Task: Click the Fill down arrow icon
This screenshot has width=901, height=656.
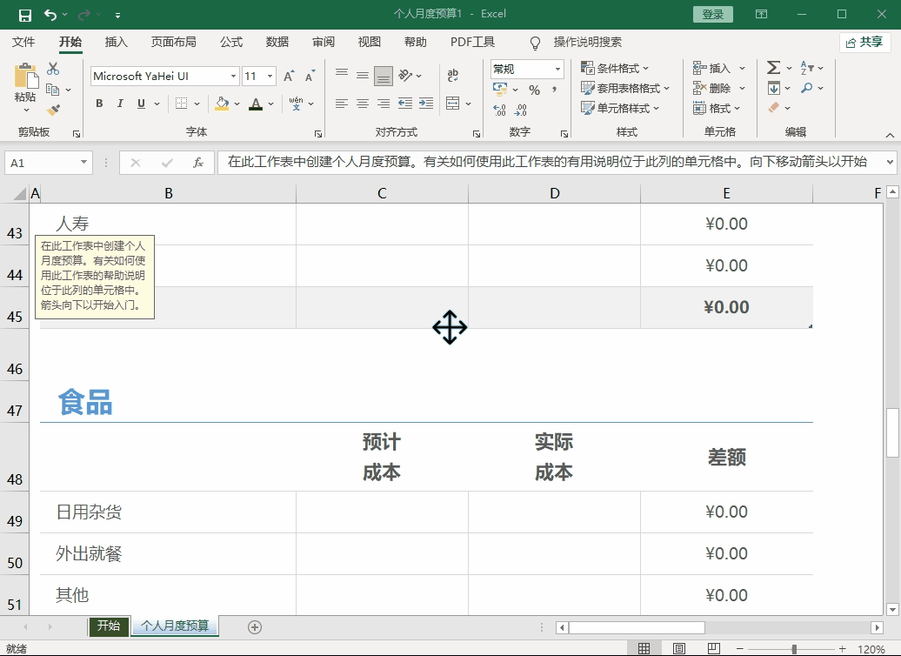Action: pos(773,88)
